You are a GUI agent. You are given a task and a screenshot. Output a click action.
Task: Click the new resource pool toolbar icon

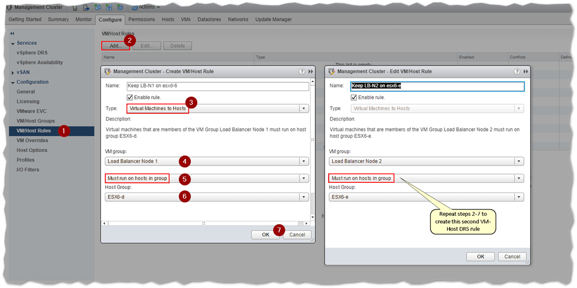click(x=120, y=7)
